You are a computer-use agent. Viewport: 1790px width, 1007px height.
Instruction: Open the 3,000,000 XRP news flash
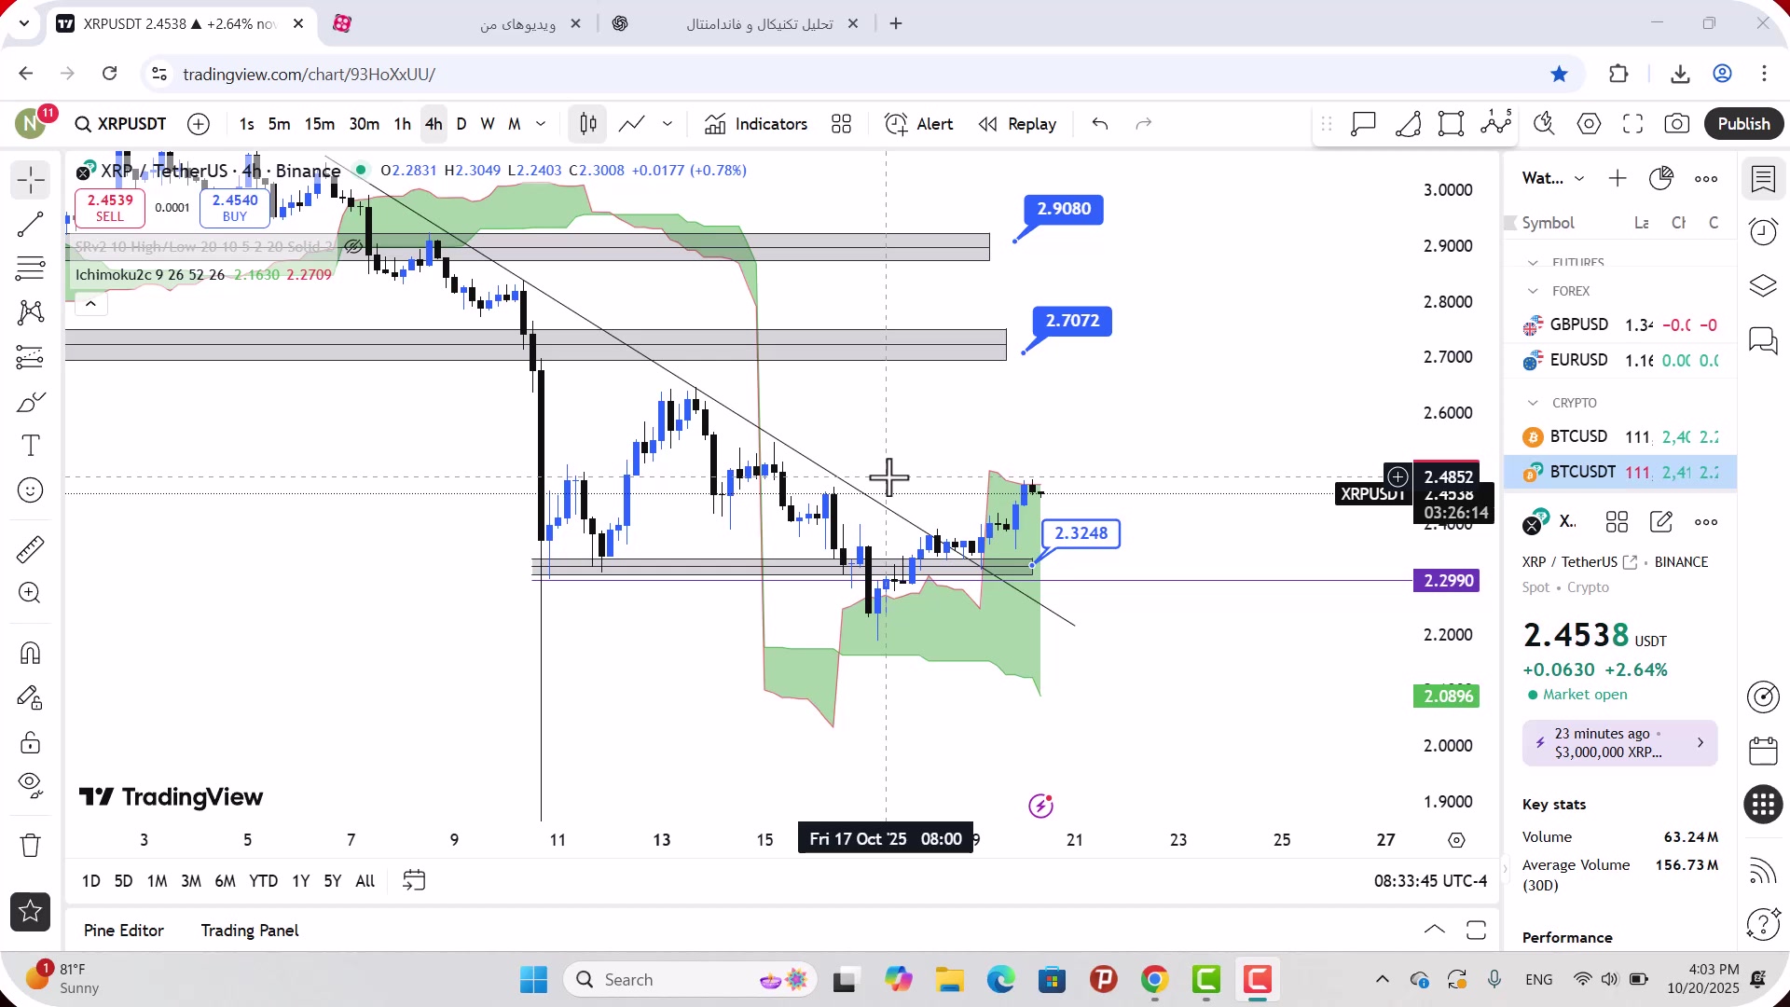point(1619,742)
